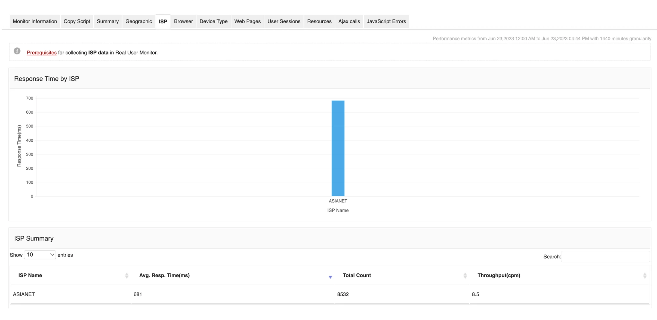Click the Response Time by ISP heading
657x320 pixels.
tap(47, 79)
